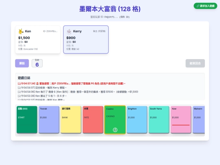The image size is (220, 165).
Task: Click the grey end turn button
Action: click(x=195, y=63)
